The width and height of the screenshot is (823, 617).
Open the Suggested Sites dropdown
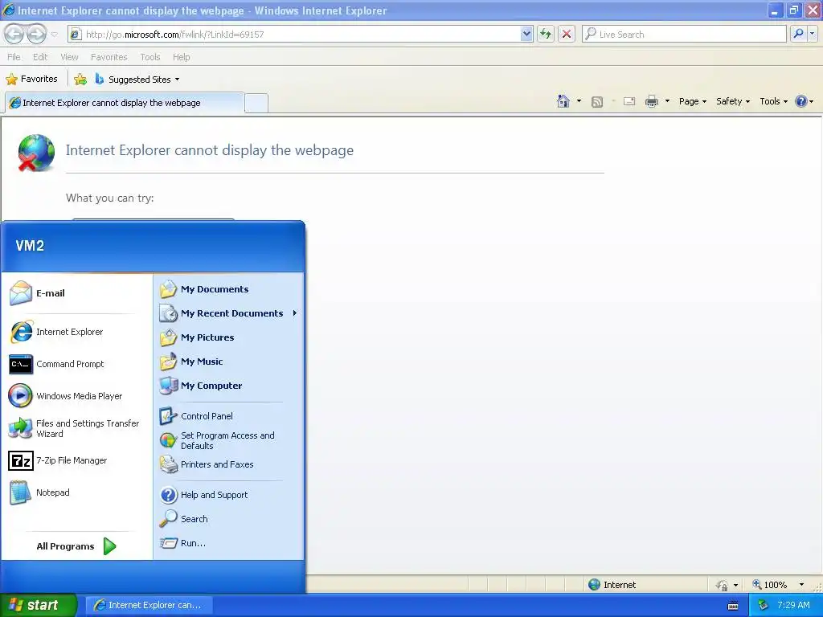tap(137, 80)
